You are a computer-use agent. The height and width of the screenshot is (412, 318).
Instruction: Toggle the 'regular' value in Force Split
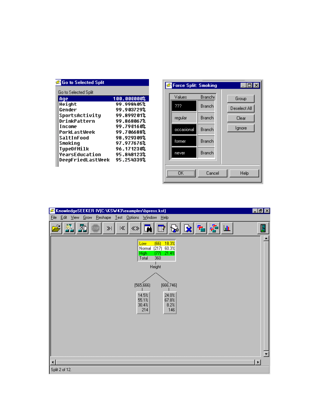click(184, 118)
